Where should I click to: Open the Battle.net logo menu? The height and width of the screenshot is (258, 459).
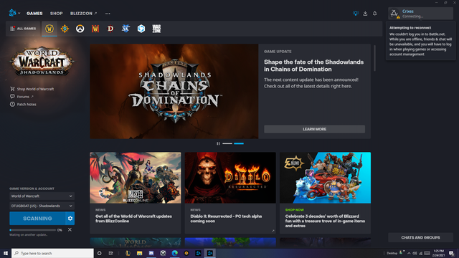[x=12, y=13]
